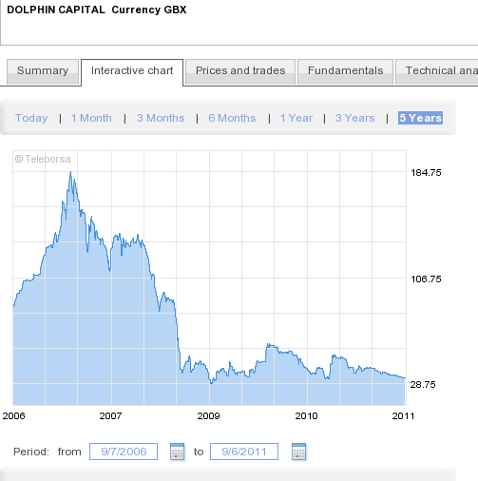Click the 2007 axis label

pos(110,416)
